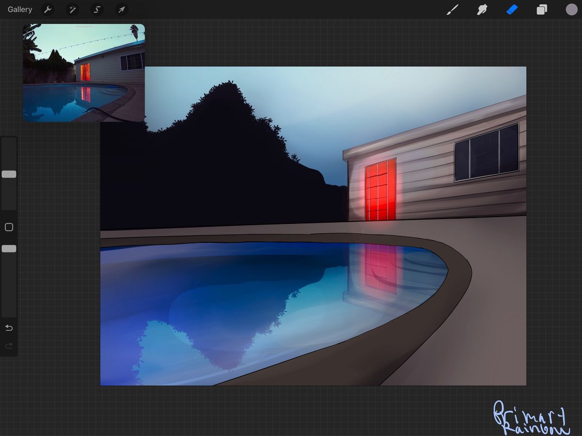The image size is (582, 436).
Task: Activate the Selection S-shaped tool
Action: 97,9
